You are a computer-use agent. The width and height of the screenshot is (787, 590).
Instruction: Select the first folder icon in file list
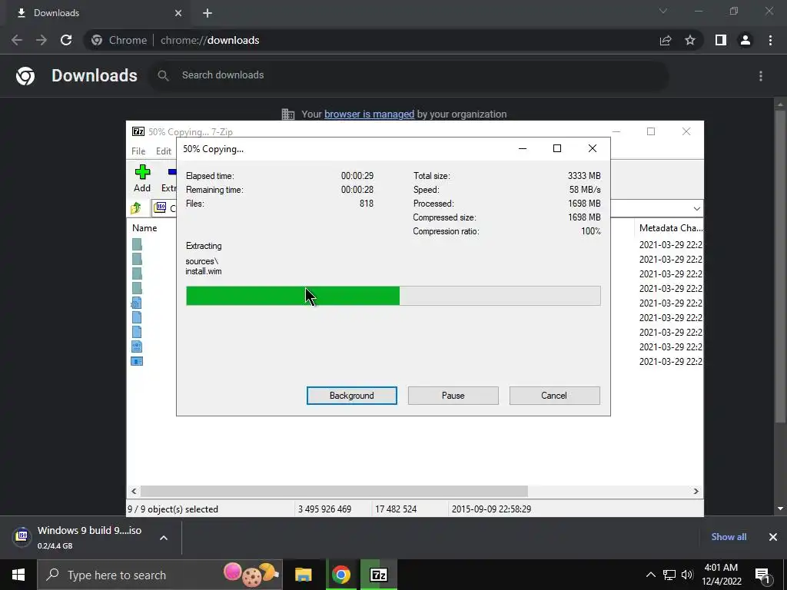[x=137, y=244]
